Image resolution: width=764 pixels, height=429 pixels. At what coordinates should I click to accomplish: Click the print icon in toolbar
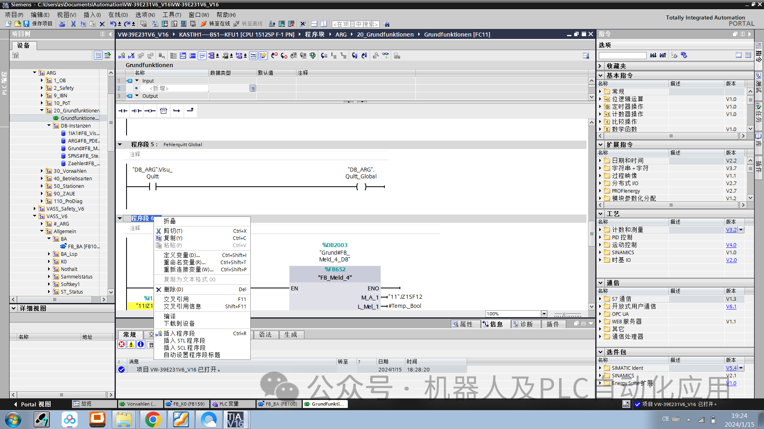62,24
